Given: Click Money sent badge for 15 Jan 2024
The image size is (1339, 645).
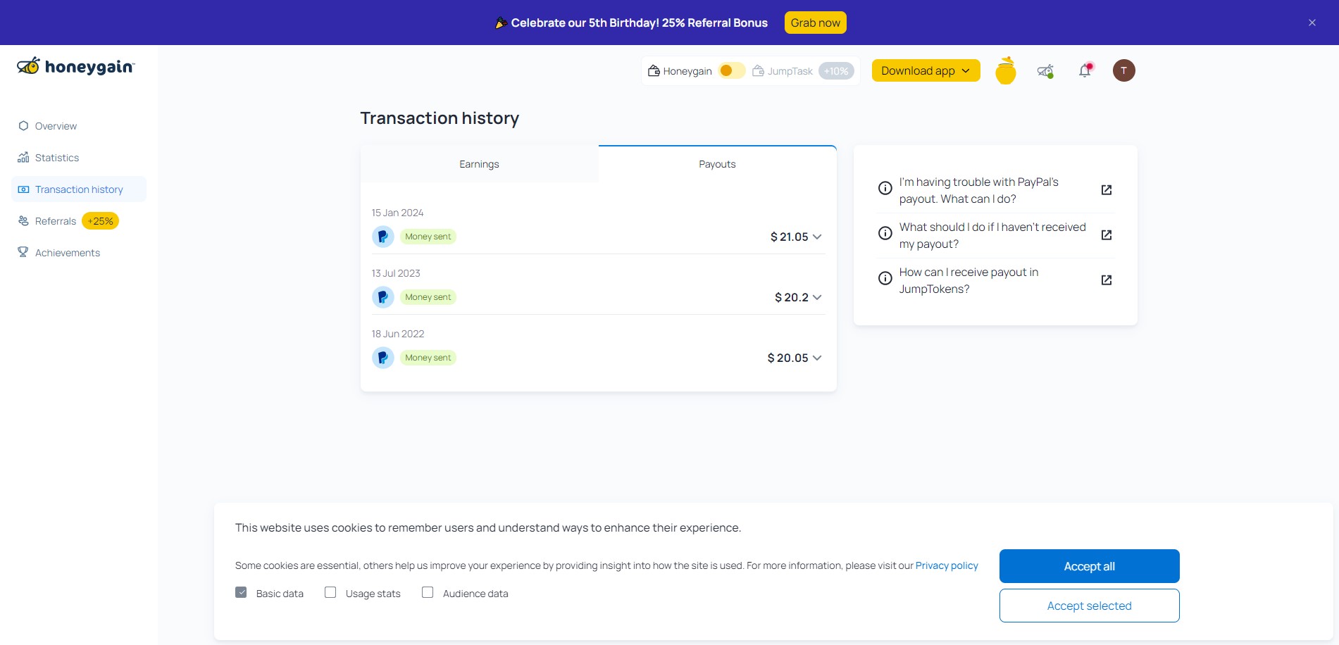Looking at the screenshot, I should click(x=428, y=237).
